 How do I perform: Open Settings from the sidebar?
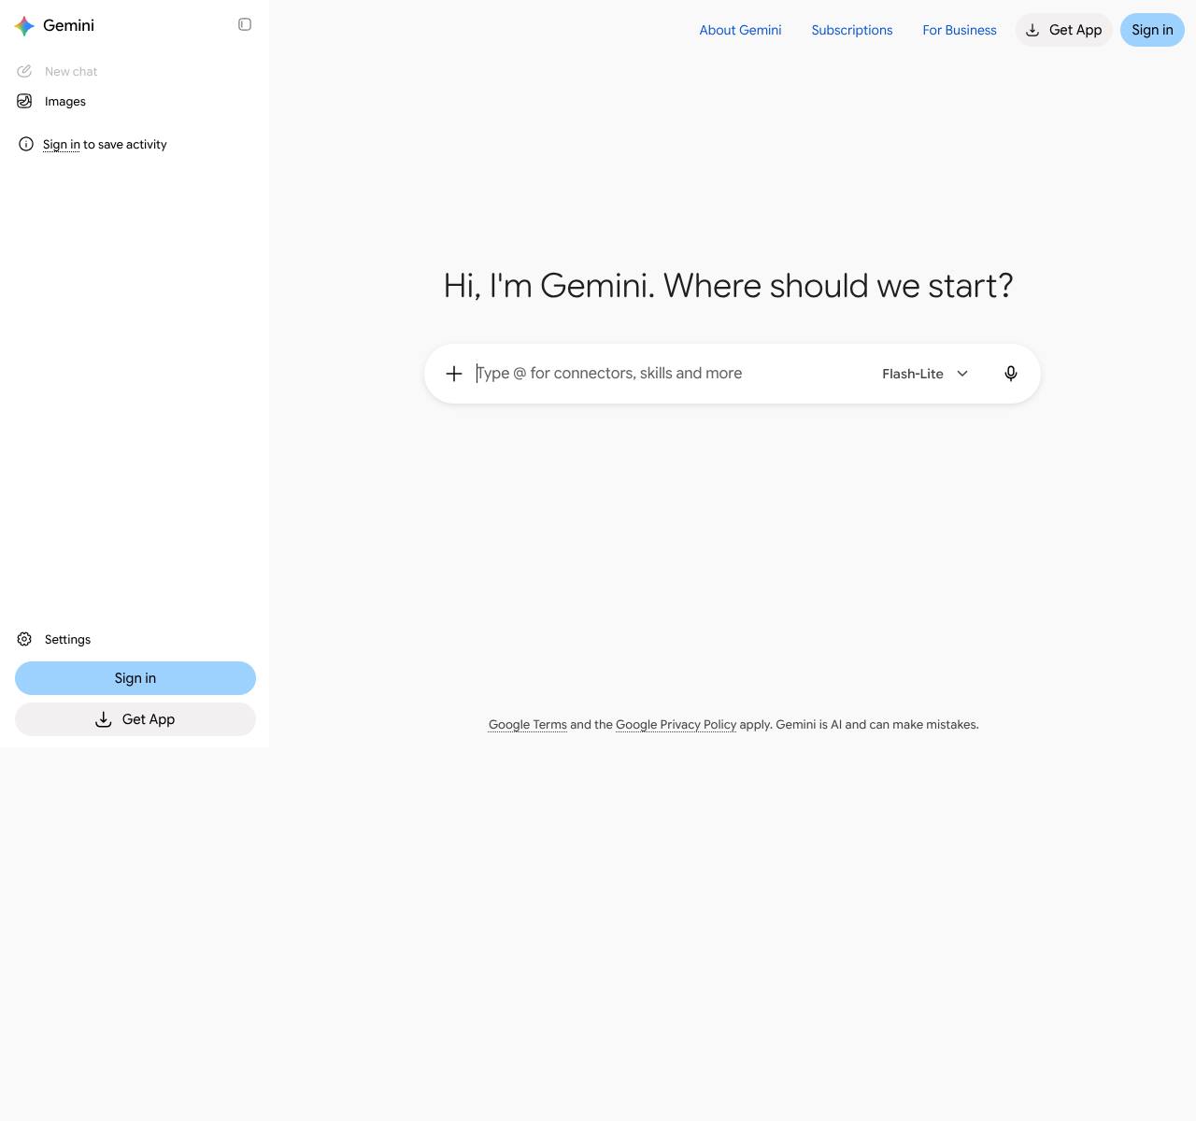point(135,639)
